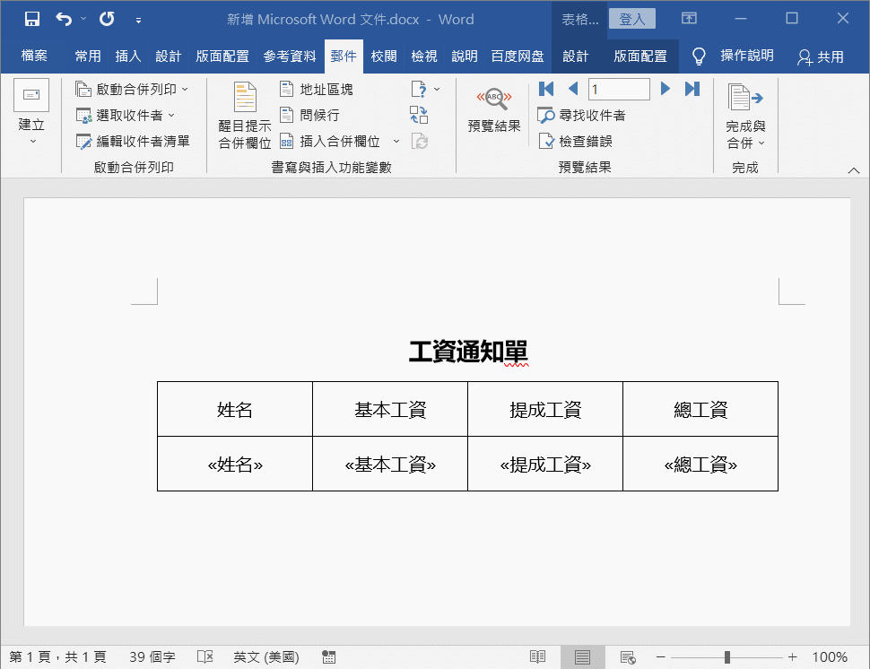Click the 登入 sign-in button
Image resolution: width=870 pixels, height=669 pixels.
pos(632,19)
